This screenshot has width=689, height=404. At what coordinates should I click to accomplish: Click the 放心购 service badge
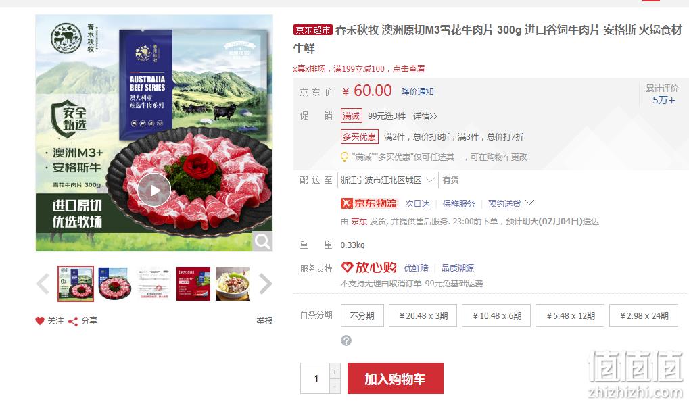coord(369,268)
